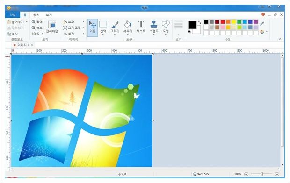Choose the red palette swatch
Viewport: 290px width, 183px height.
pos(223,22)
